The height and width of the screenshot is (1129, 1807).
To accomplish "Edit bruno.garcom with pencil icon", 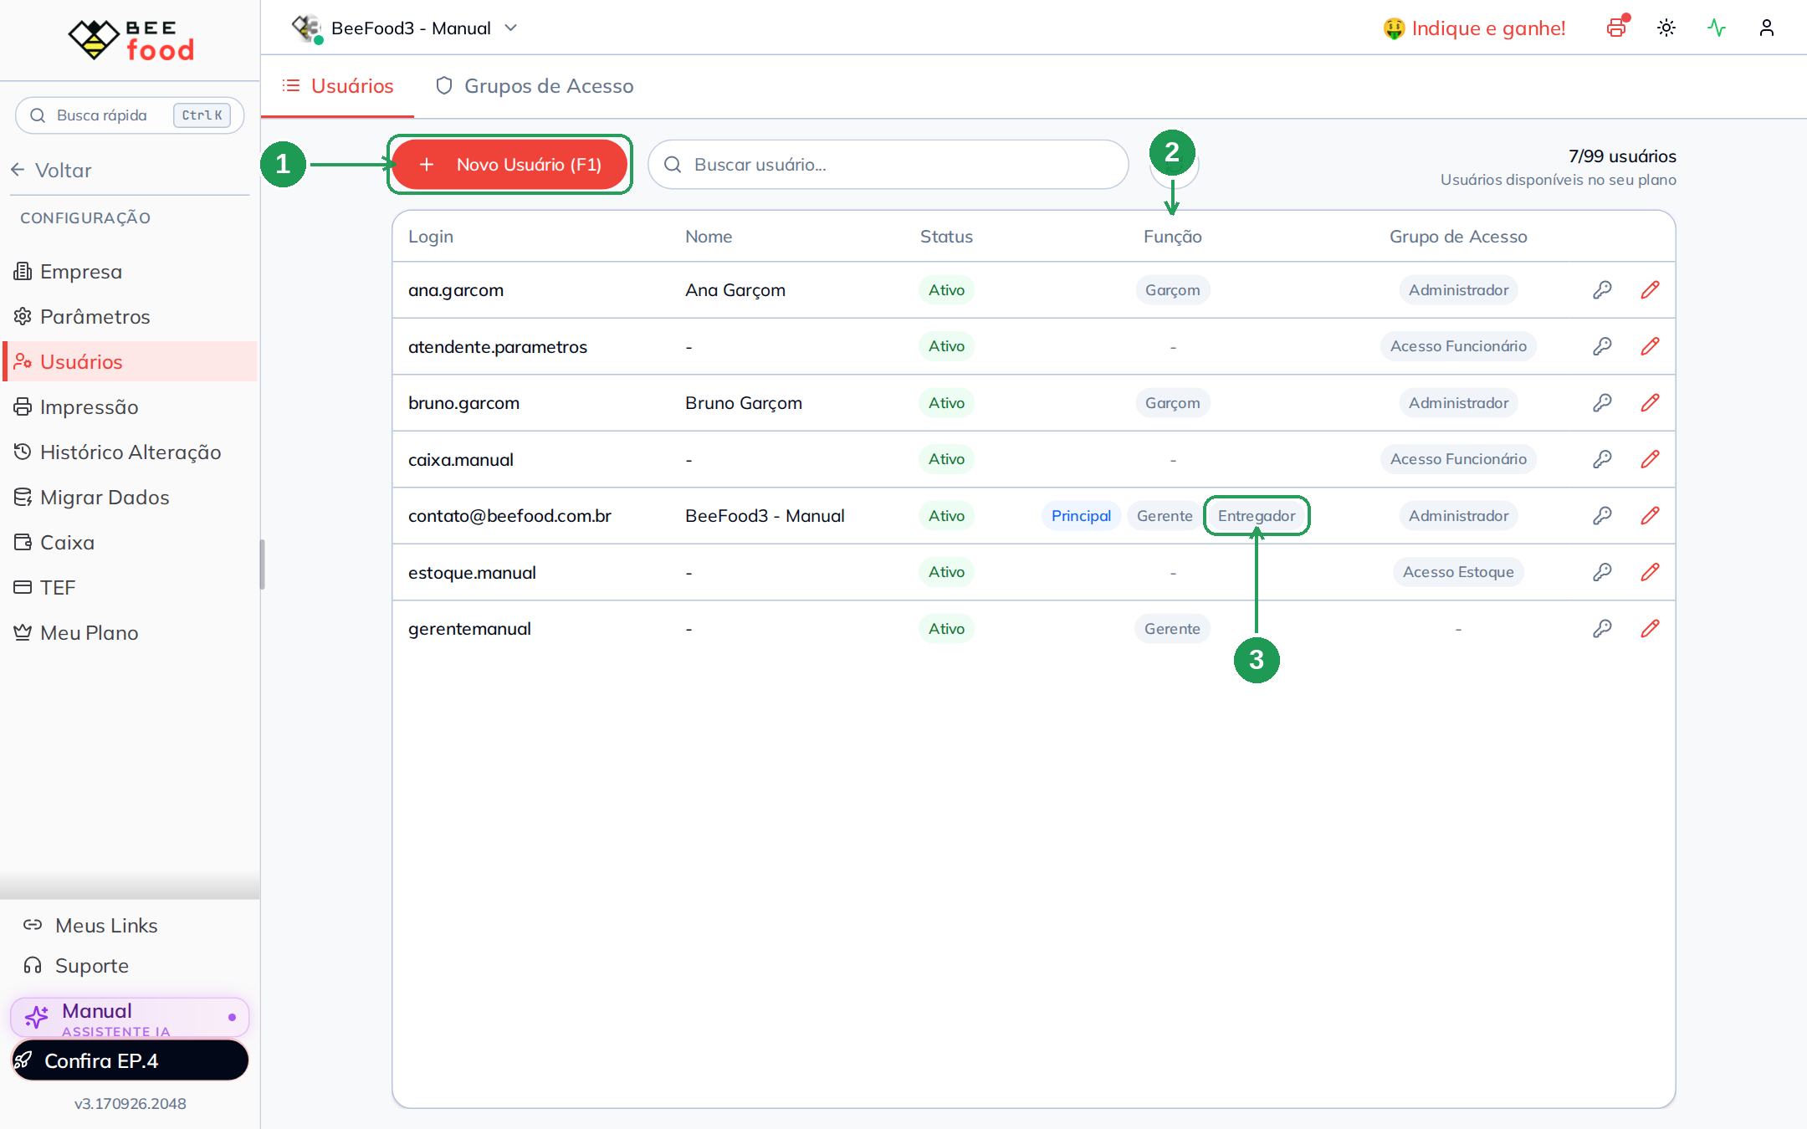I will pos(1650,403).
